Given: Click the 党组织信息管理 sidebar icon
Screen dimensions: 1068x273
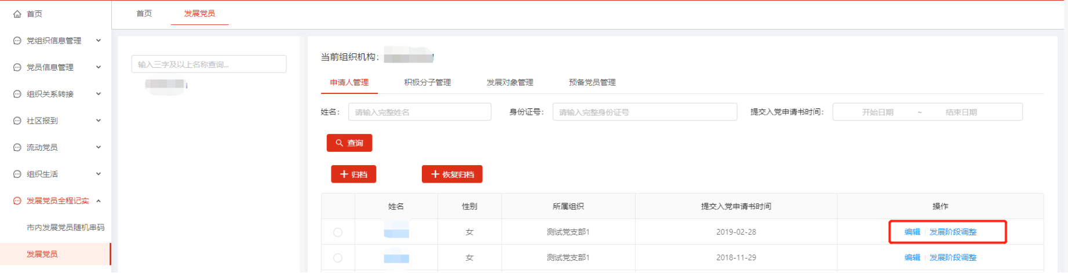Looking at the screenshot, I should pos(17,41).
